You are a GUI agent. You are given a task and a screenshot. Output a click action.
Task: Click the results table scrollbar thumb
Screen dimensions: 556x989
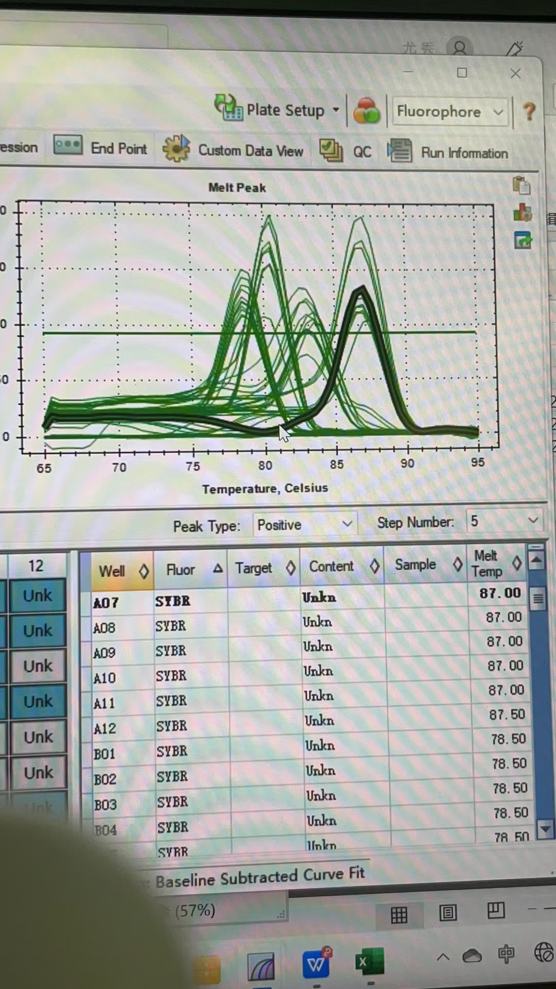(x=538, y=599)
